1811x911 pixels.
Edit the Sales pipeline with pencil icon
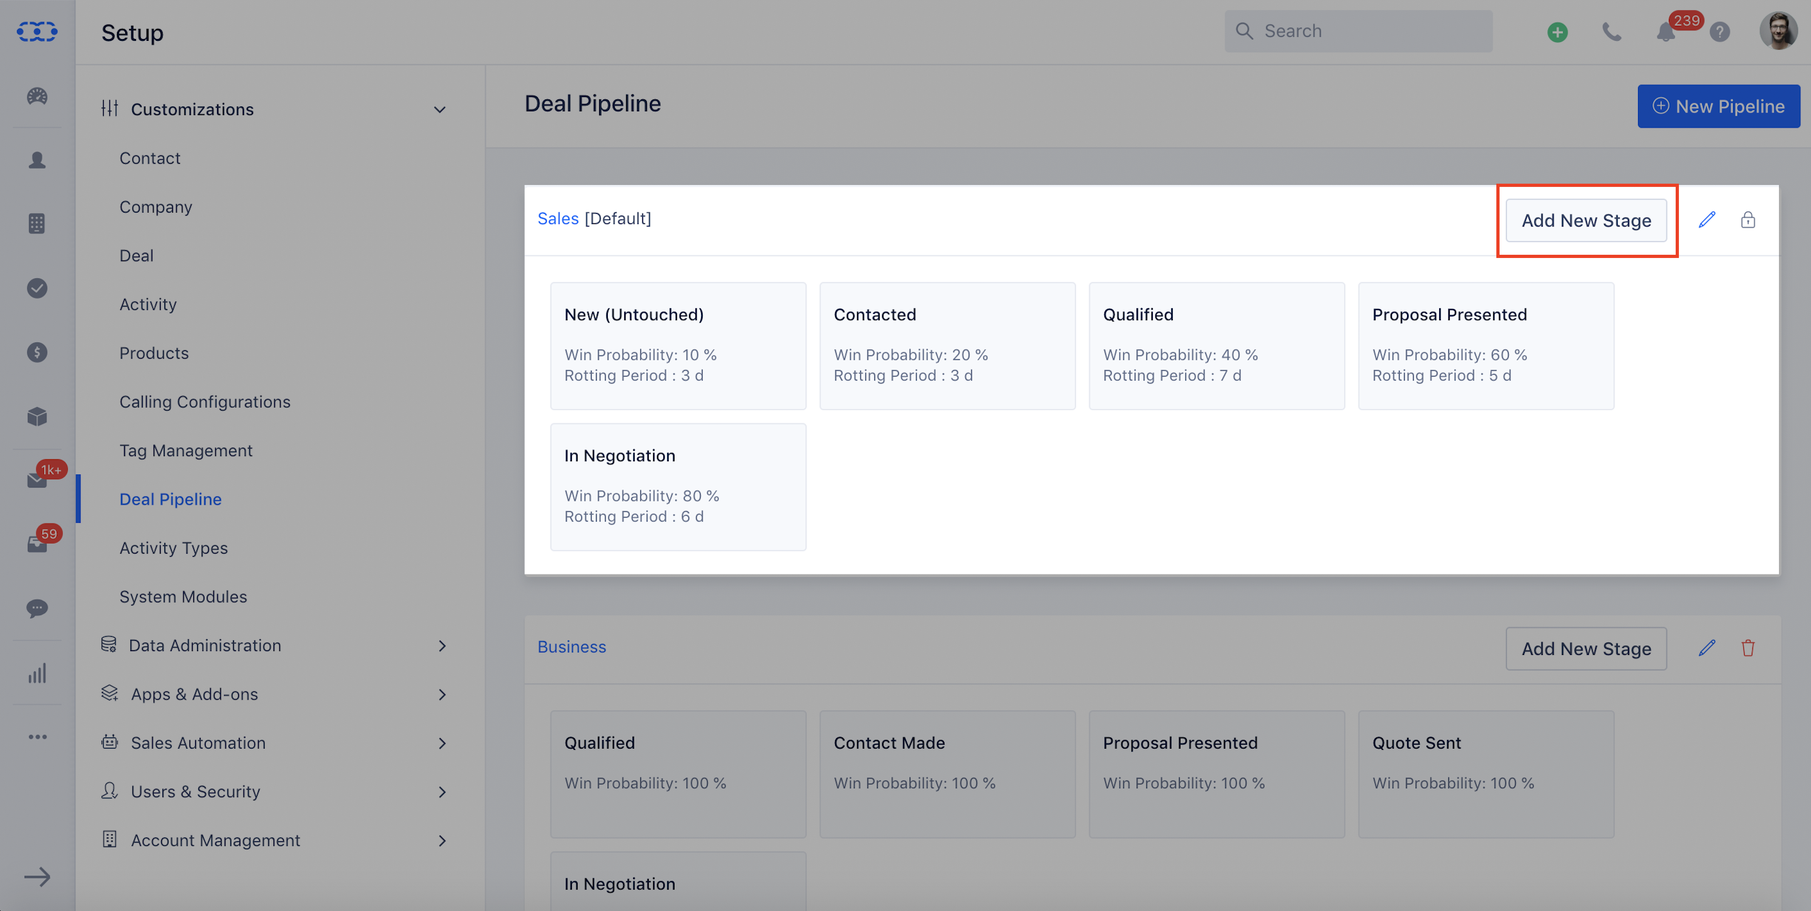(1707, 220)
